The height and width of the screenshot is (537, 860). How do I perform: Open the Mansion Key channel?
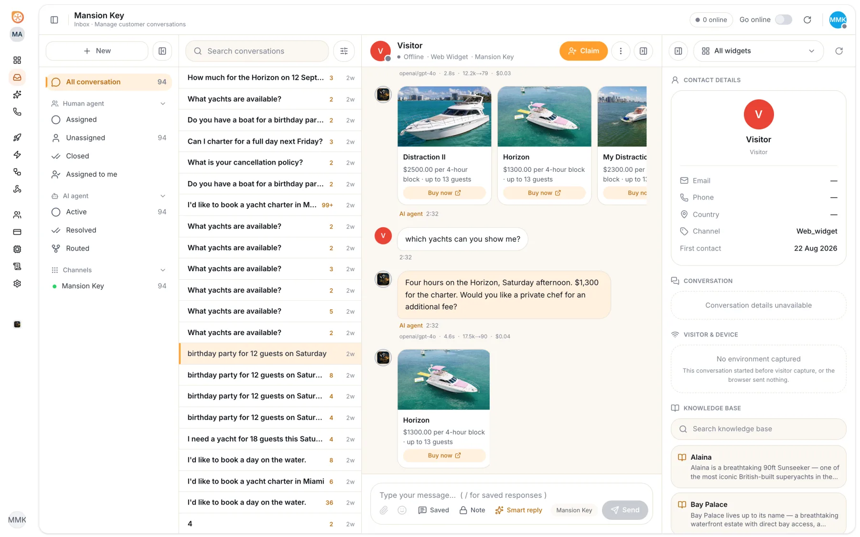(x=109, y=286)
